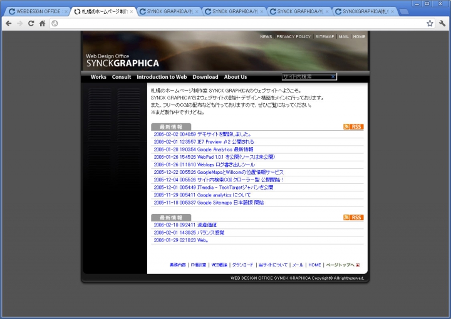The image size is (451, 319).
Task: Open the PRIVACY POLICY link
Action: (x=294, y=37)
